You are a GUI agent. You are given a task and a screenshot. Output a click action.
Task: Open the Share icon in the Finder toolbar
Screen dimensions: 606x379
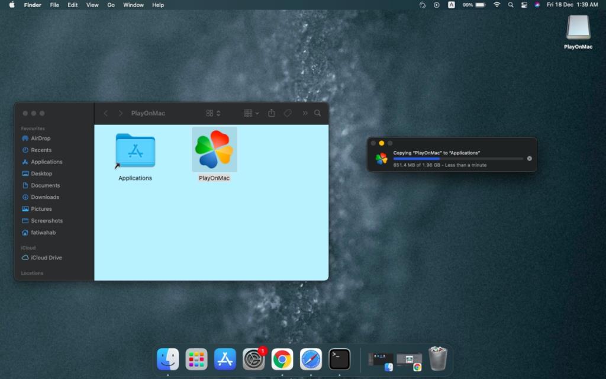click(271, 113)
